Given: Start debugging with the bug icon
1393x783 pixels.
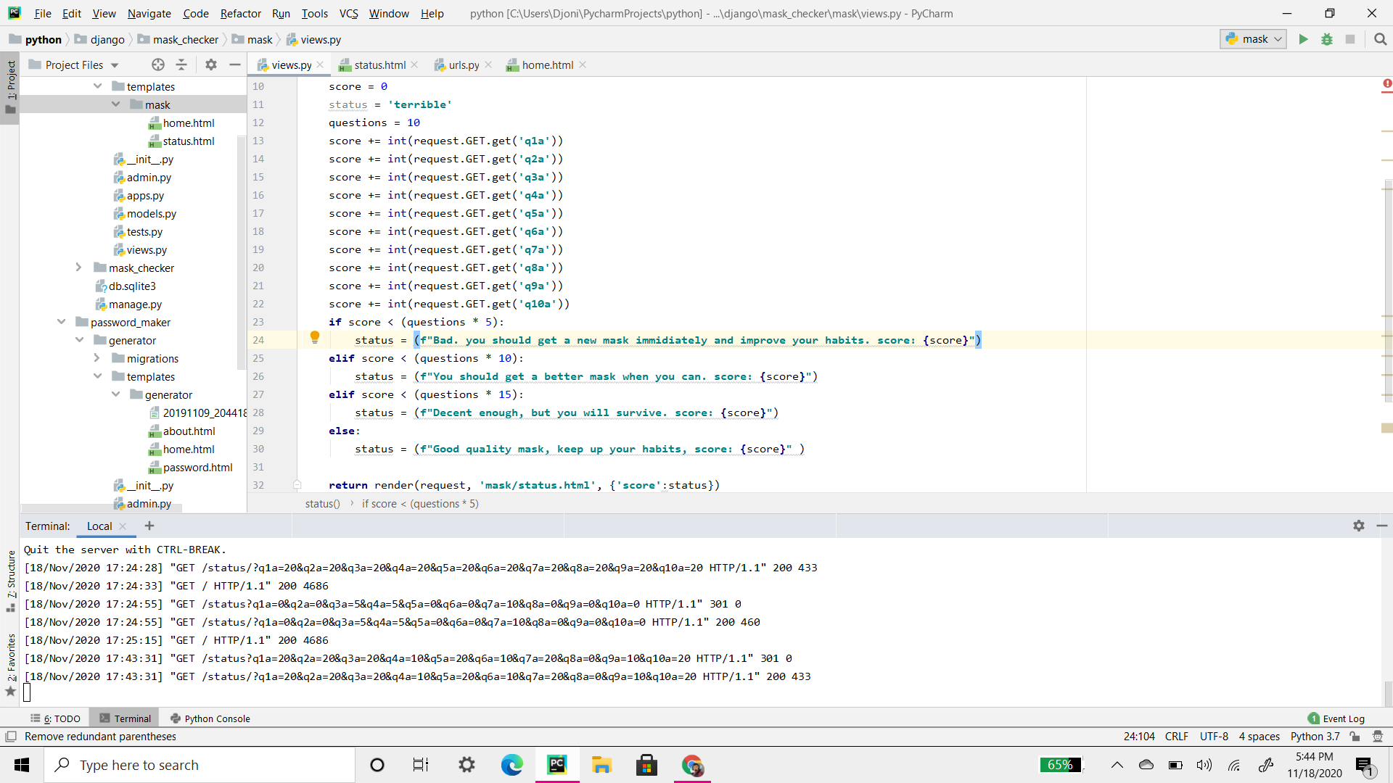Looking at the screenshot, I should coord(1327,39).
